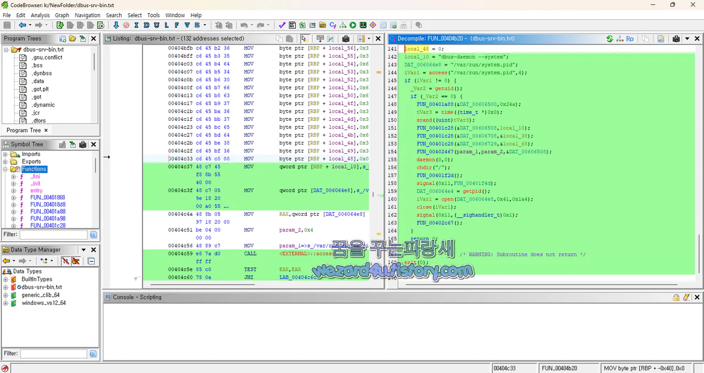The width and height of the screenshot is (704, 373).
Task: Navigate back with the main toolbar blue left arrow
Action: (23, 25)
